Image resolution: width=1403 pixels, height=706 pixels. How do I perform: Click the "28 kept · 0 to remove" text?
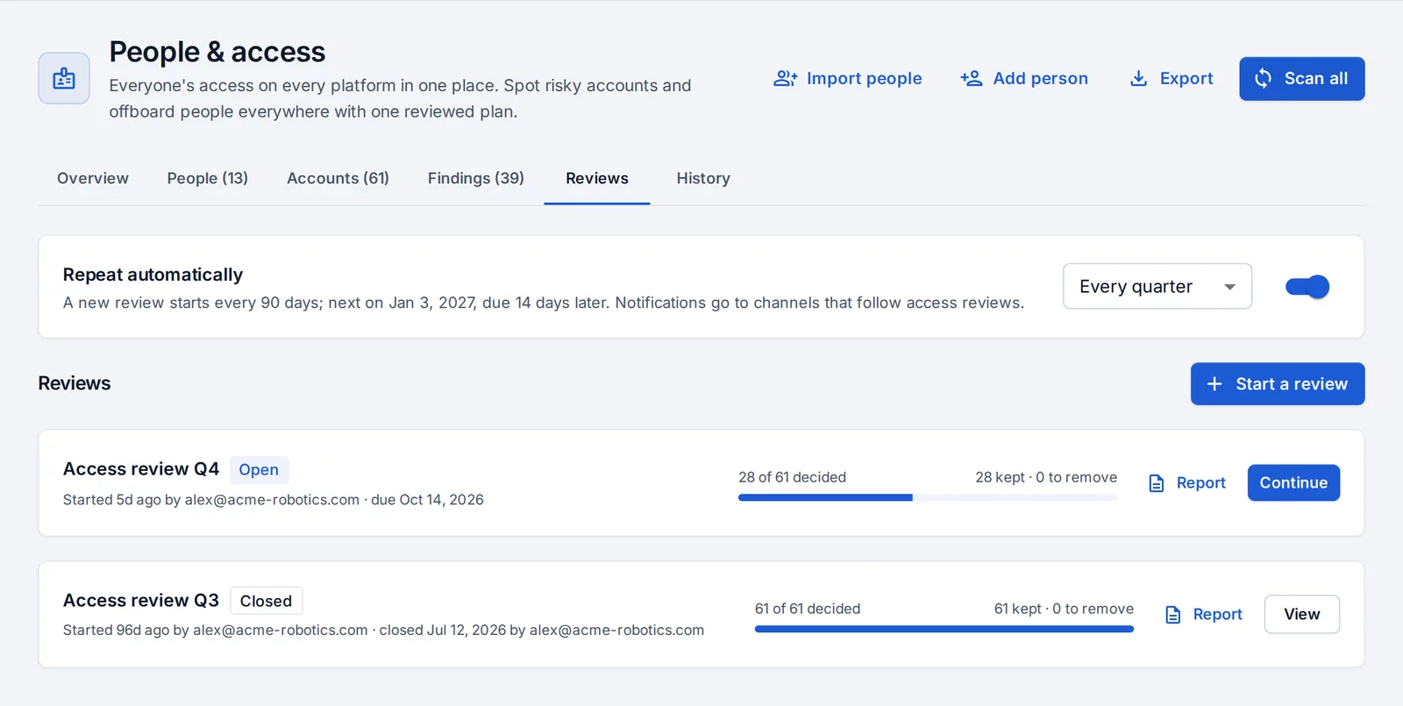coord(1046,477)
